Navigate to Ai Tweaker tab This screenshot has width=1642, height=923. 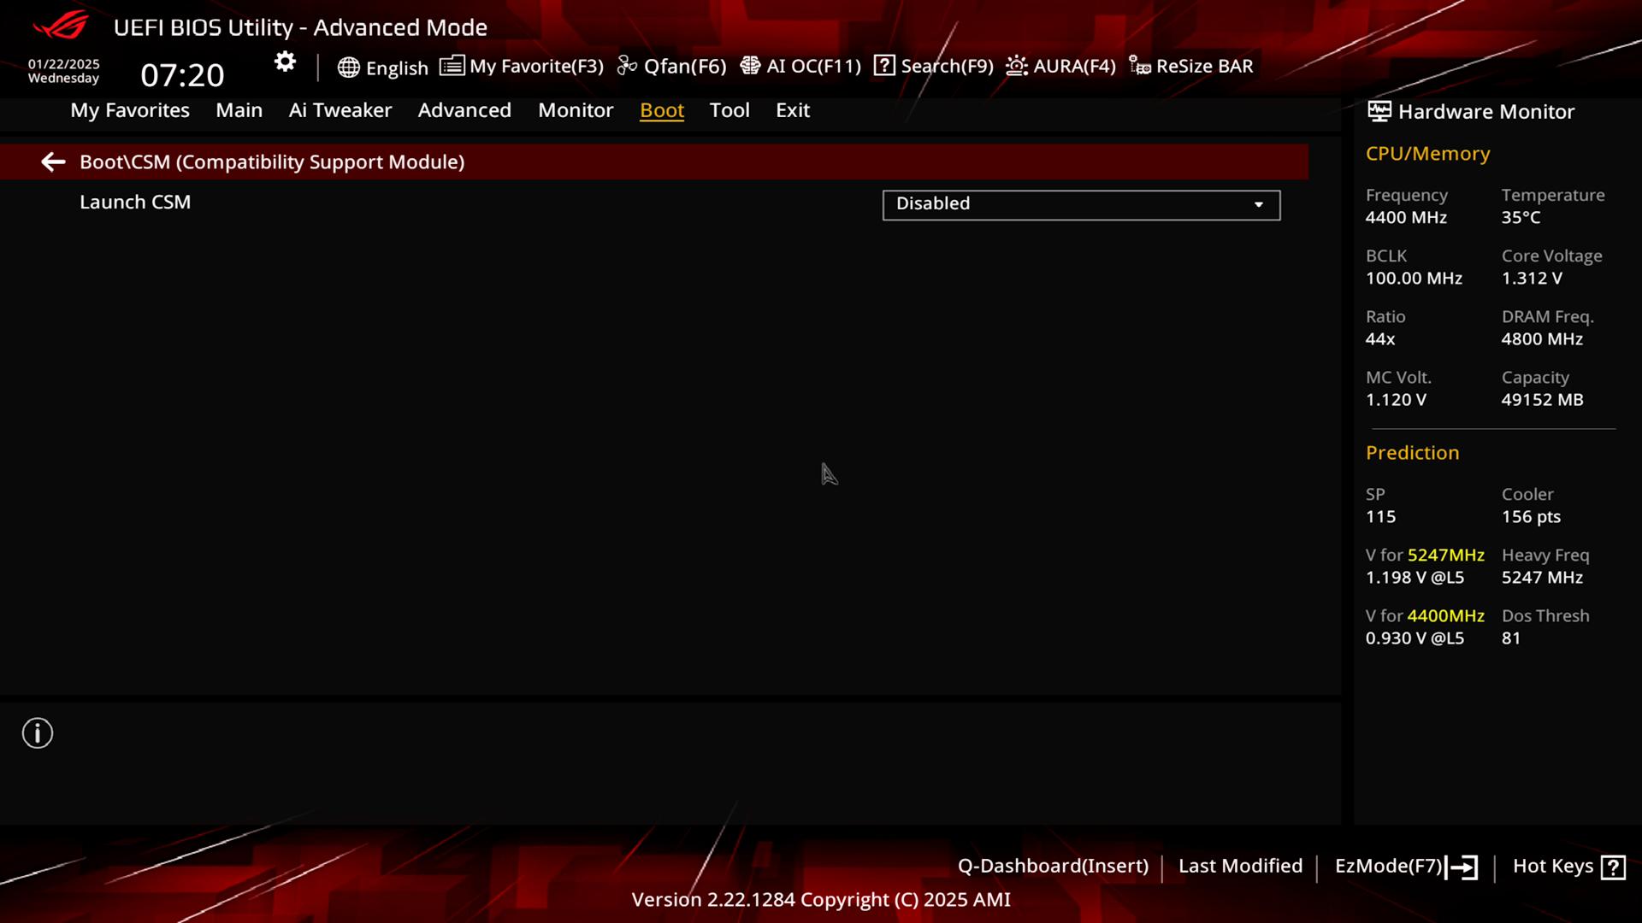(340, 109)
